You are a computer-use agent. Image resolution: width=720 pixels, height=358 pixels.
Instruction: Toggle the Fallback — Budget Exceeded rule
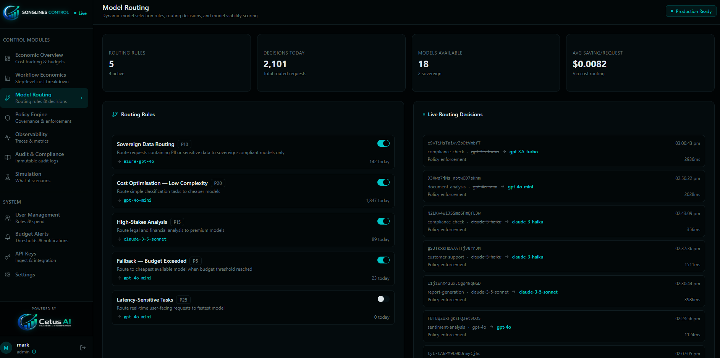[x=383, y=260]
